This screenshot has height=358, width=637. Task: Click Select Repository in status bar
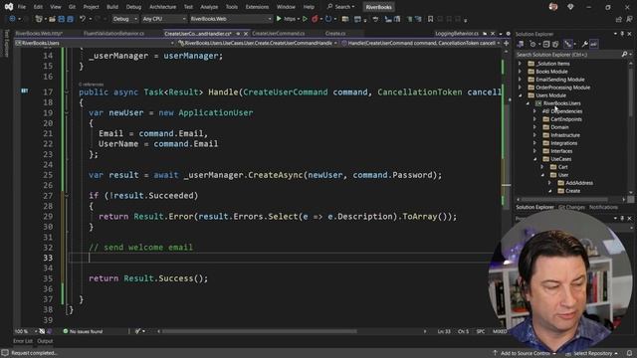592,354
